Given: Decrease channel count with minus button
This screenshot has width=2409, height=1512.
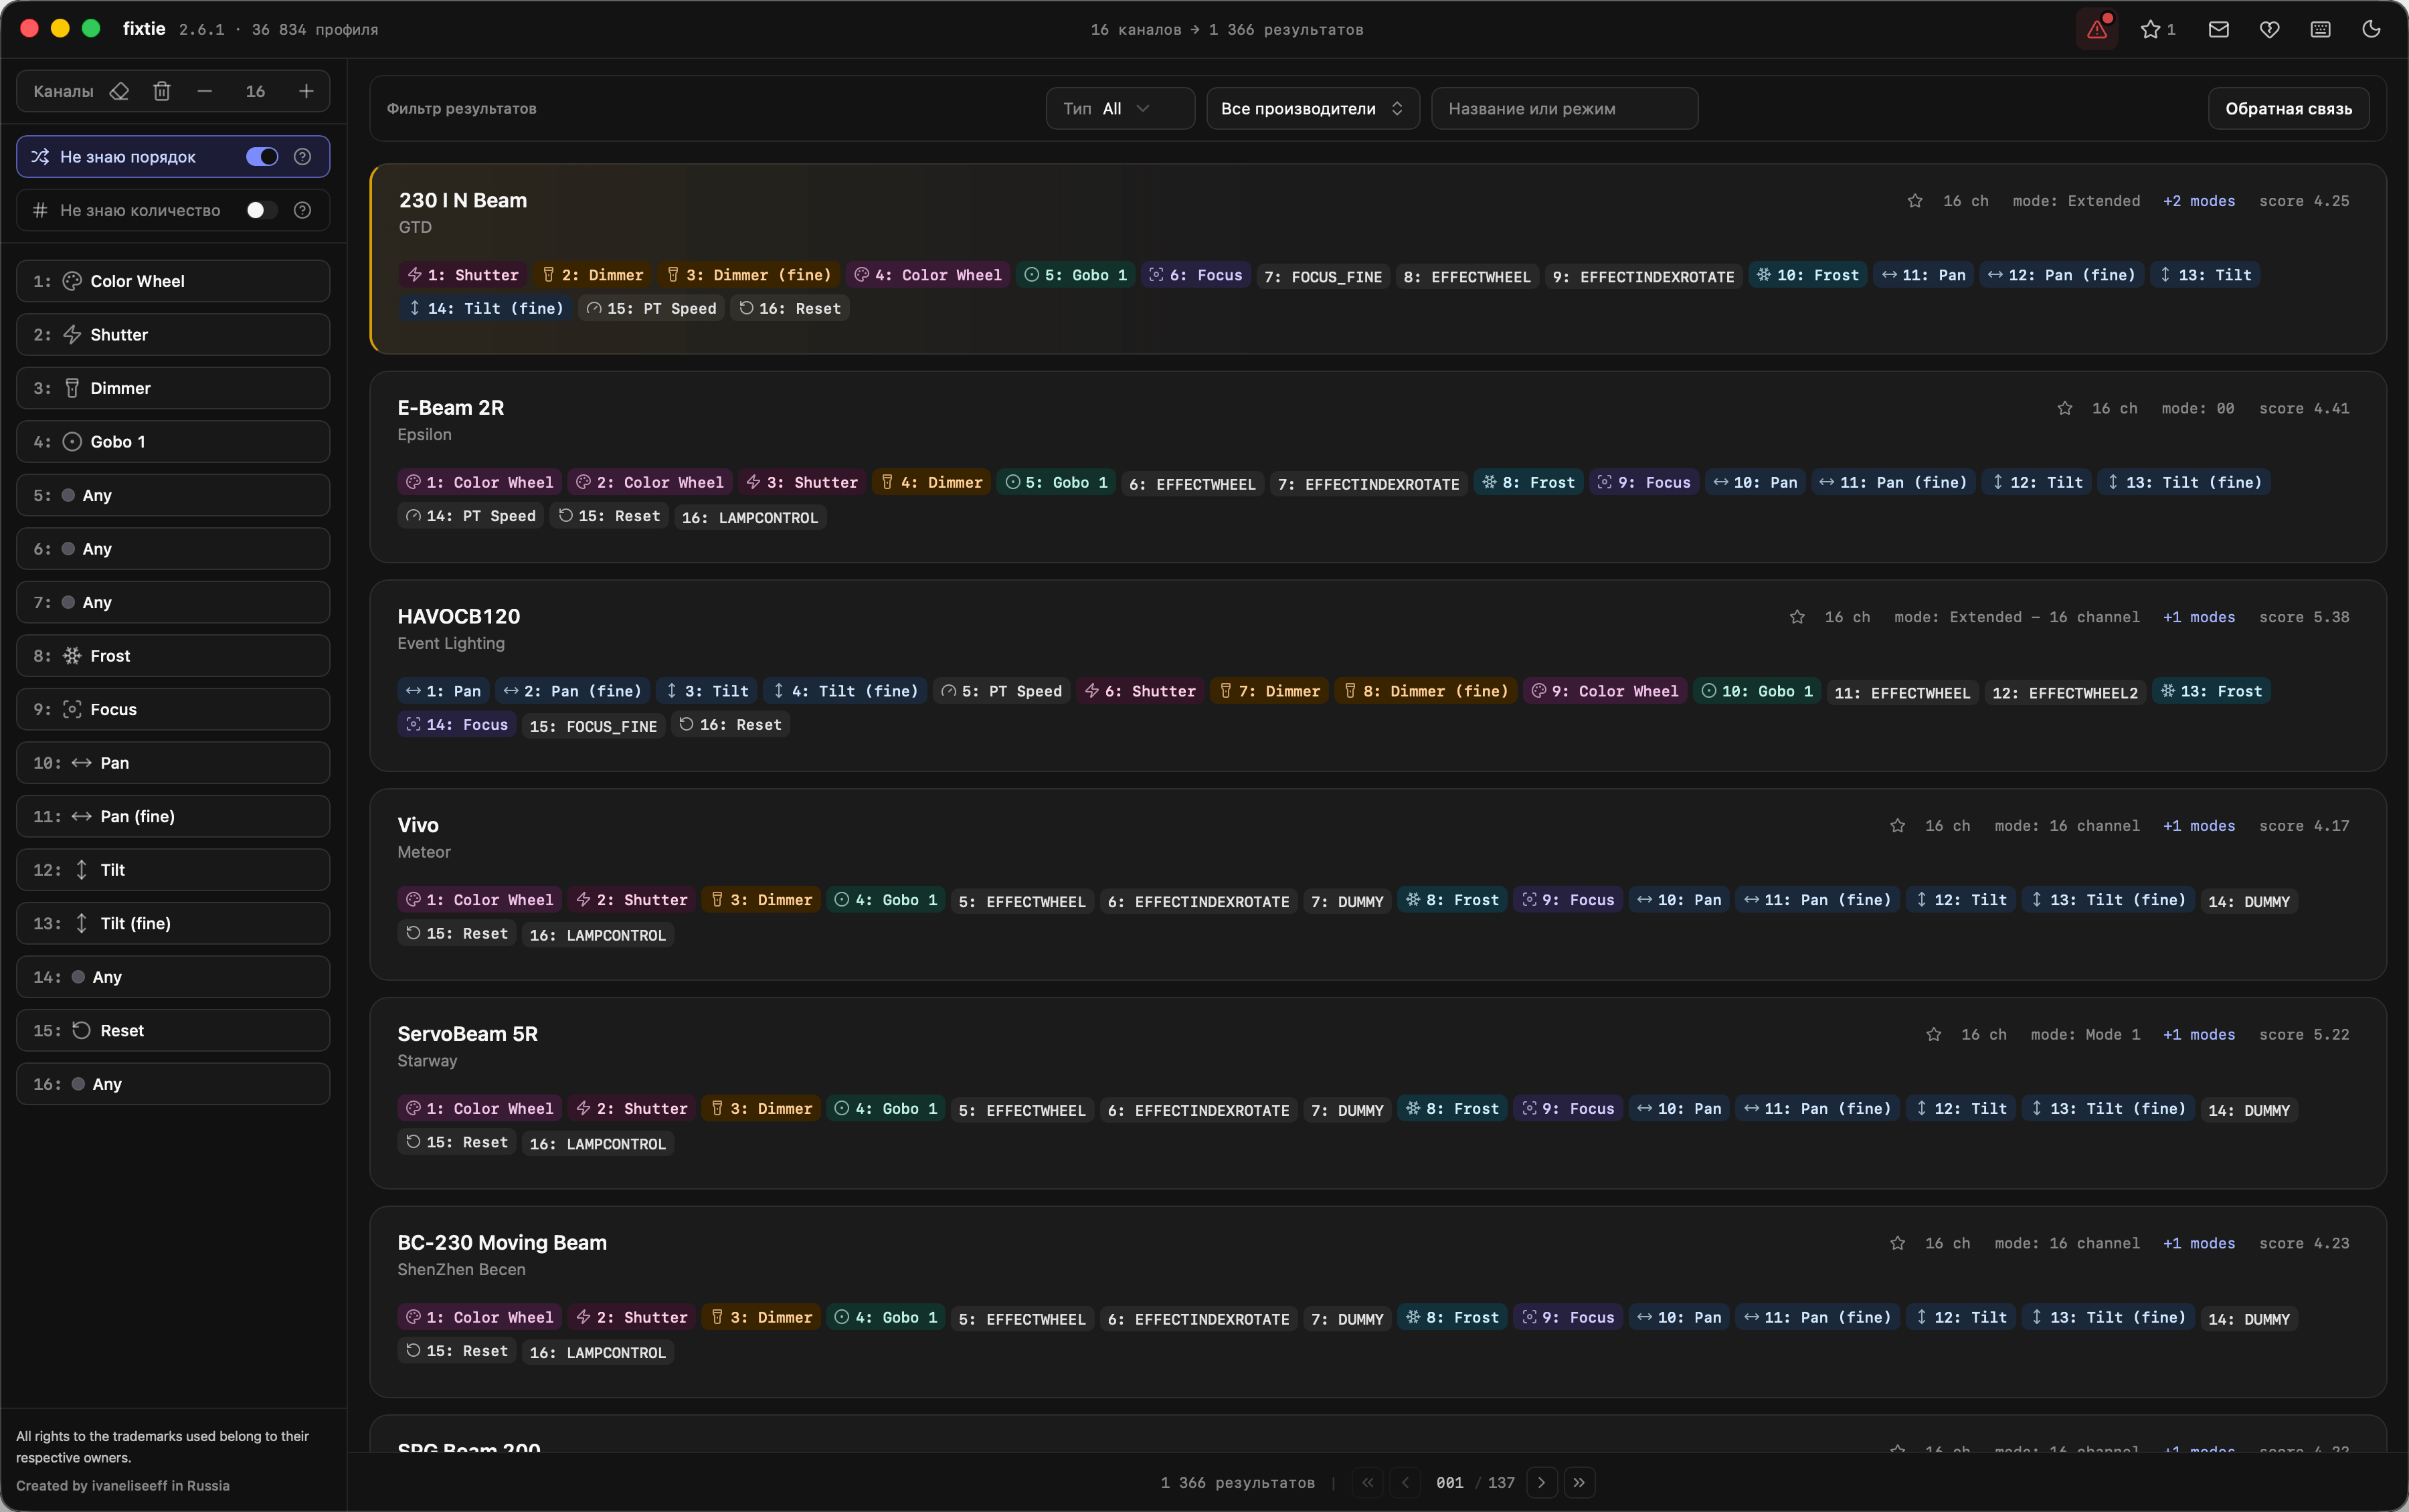Looking at the screenshot, I should pos(205,91).
